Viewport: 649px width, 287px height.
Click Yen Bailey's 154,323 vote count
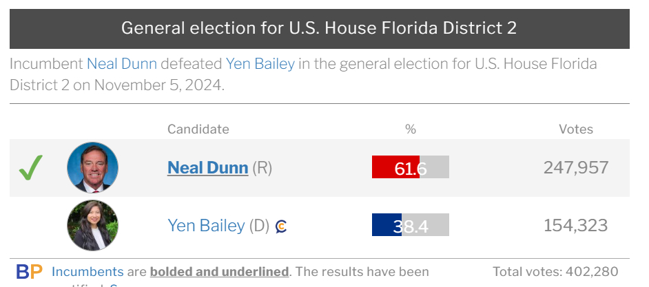point(575,225)
